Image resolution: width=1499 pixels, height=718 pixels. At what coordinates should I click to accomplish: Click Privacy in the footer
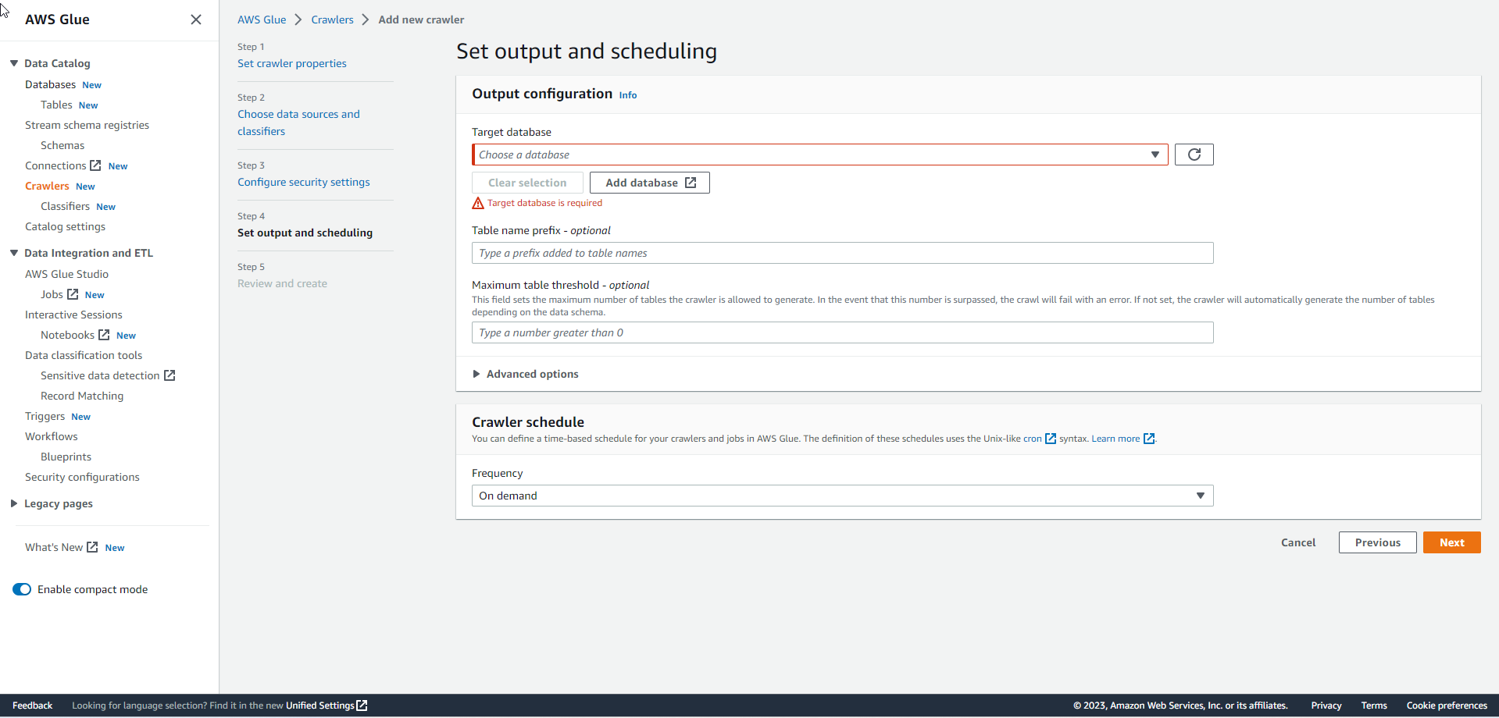[1326, 706]
